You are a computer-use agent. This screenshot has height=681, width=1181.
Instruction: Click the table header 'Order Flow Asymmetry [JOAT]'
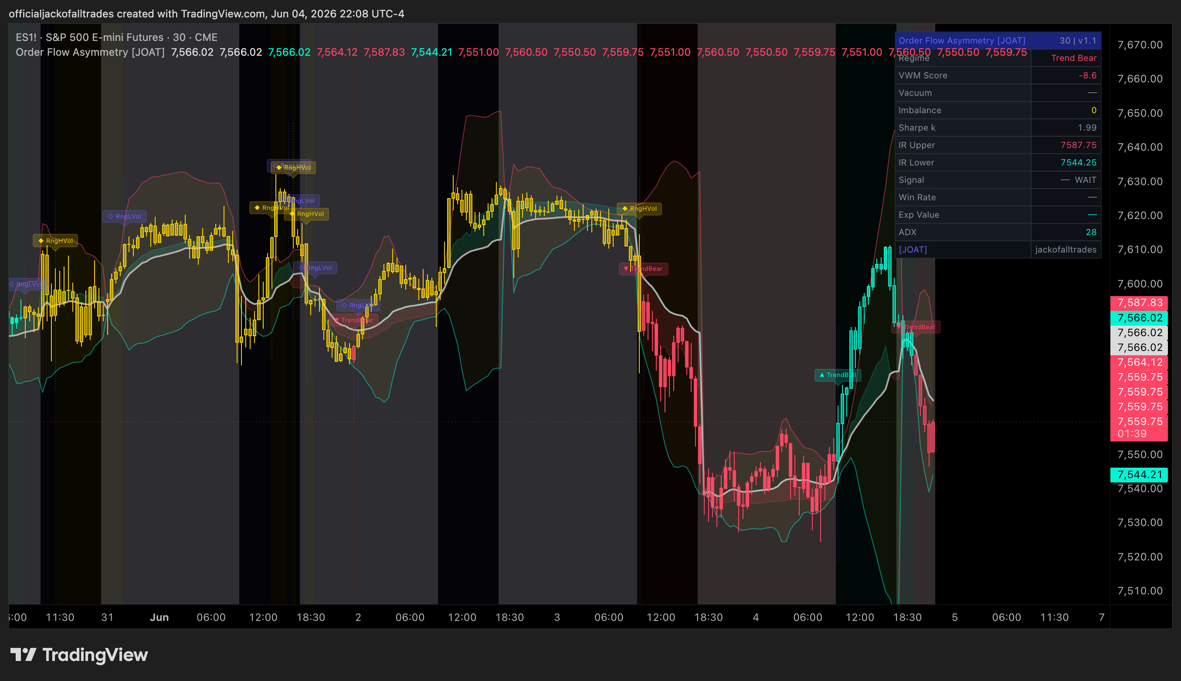point(962,40)
